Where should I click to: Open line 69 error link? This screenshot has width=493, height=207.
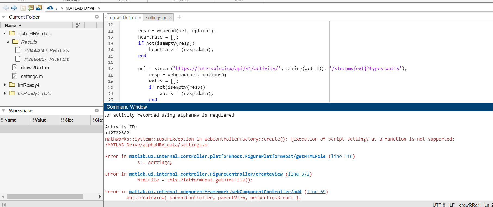316,192
